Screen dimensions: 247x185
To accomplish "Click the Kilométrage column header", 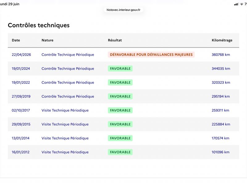I will 222,40.
